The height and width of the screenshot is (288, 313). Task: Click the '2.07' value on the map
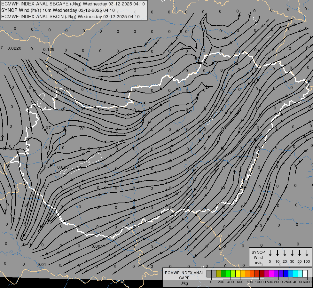pos(46,128)
